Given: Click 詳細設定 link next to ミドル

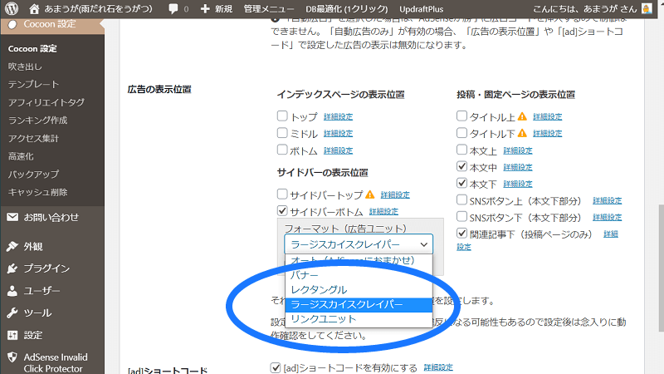Looking at the screenshot, I should coord(338,134).
